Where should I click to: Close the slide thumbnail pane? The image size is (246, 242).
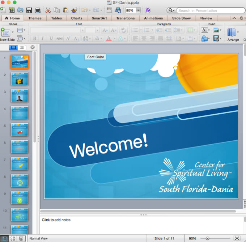tap(33, 47)
